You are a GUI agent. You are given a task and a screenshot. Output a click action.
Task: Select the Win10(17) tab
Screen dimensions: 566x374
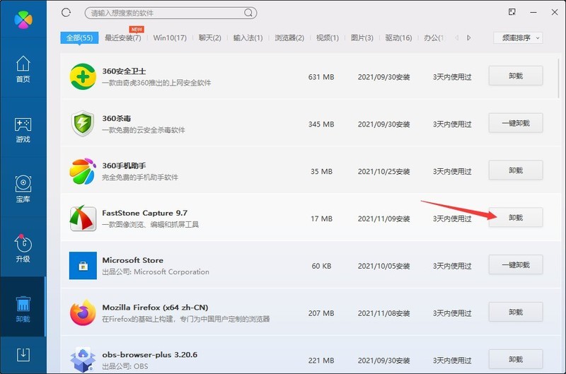pyautogui.click(x=170, y=38)
